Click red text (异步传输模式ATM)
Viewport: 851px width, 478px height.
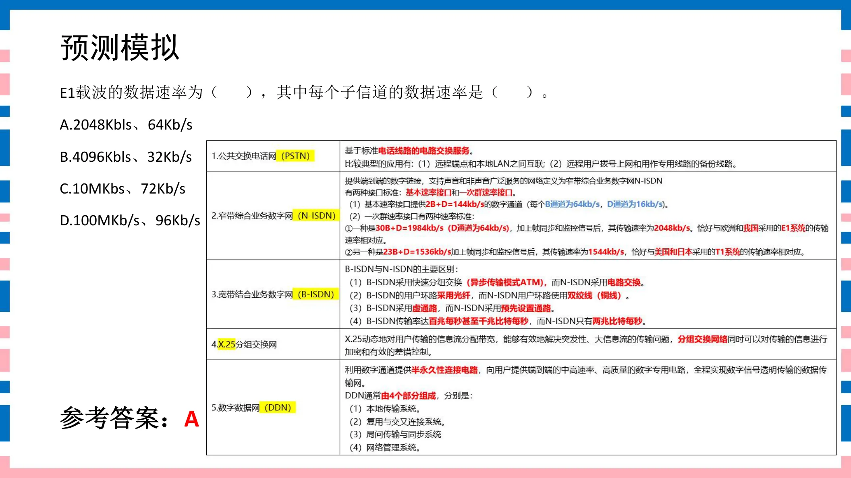(506, 282)
